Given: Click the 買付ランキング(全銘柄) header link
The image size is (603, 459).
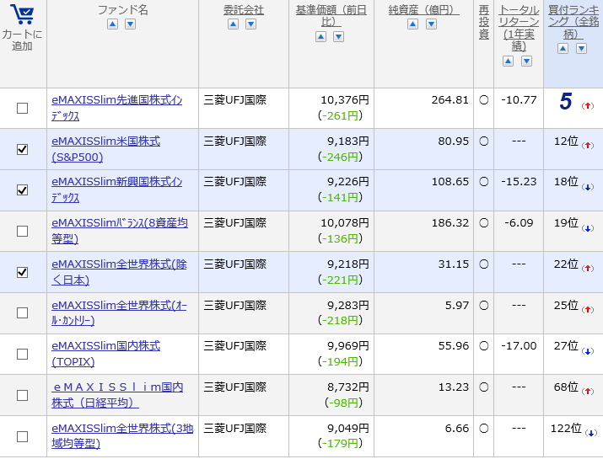Looking at the screenshot, I should (x=573, y=22).
